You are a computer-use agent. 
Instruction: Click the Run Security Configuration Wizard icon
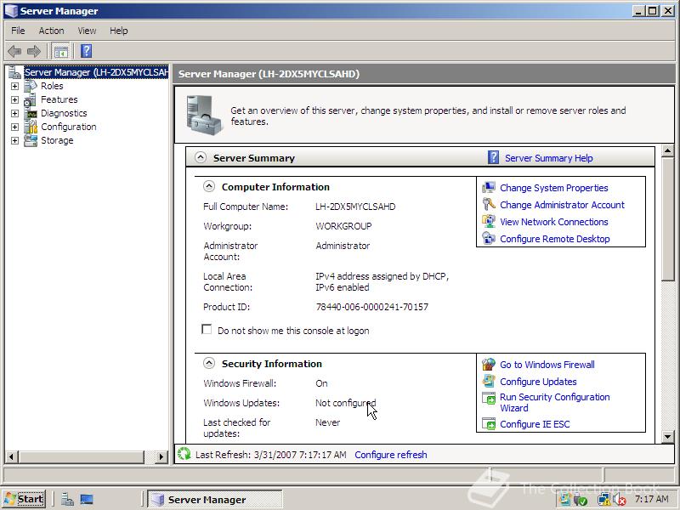tap(489, 398)
